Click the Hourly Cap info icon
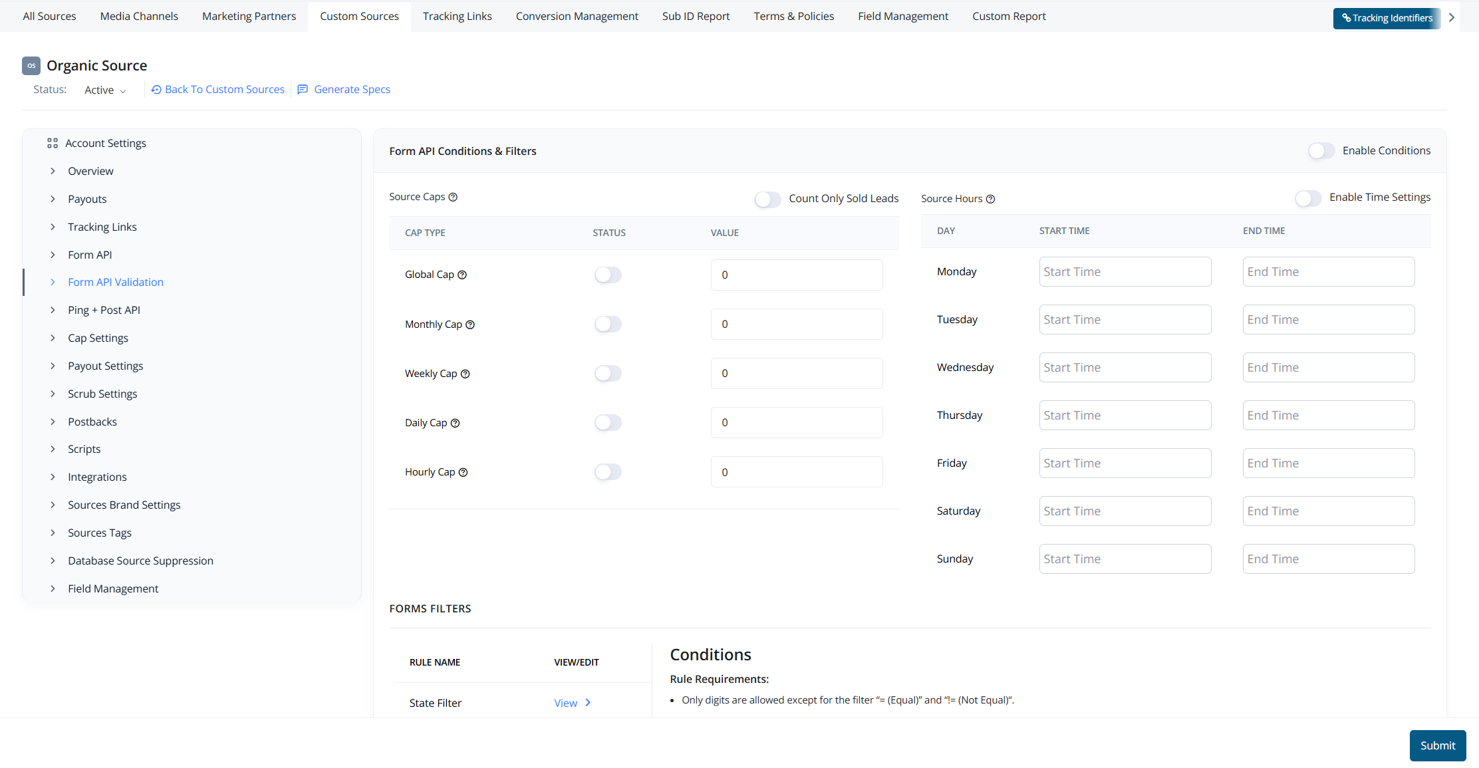This screenshot has height=768, width=1479. point(464,472)
